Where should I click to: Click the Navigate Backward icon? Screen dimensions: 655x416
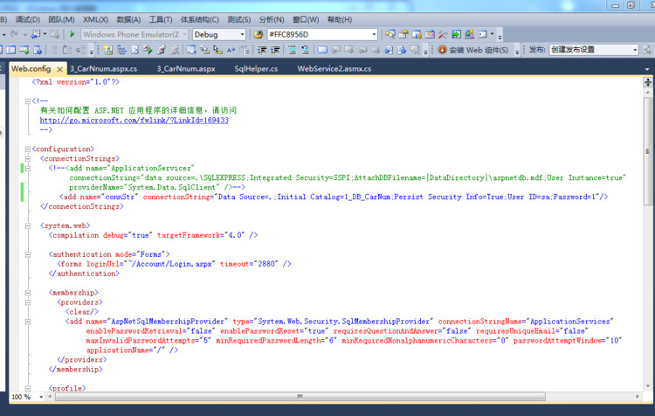[x=36, y=34]
